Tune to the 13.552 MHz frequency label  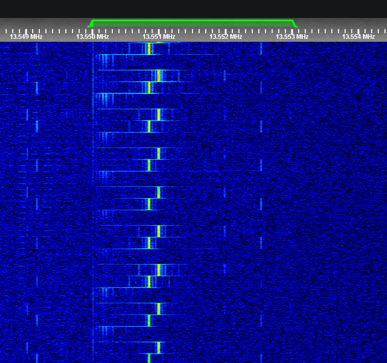point(226,37)
